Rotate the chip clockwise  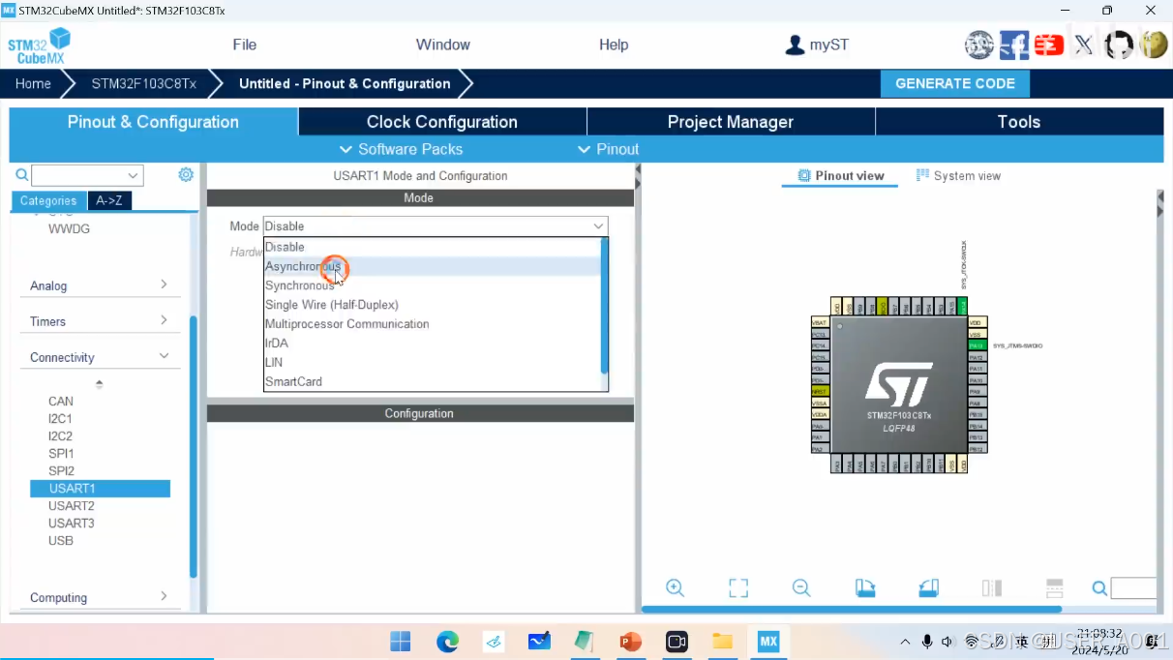(865, 587)
